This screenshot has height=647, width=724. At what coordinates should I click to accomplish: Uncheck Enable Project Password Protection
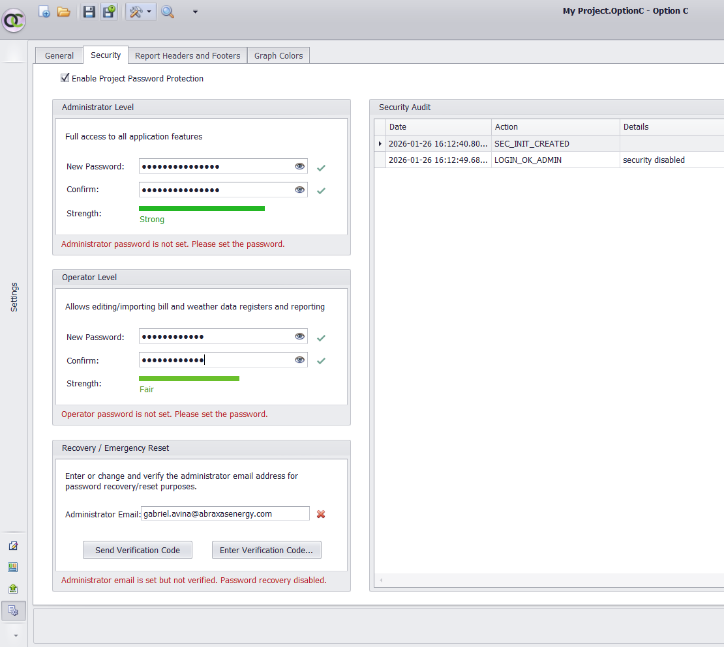pyautogui.click(x=65, y=78)
